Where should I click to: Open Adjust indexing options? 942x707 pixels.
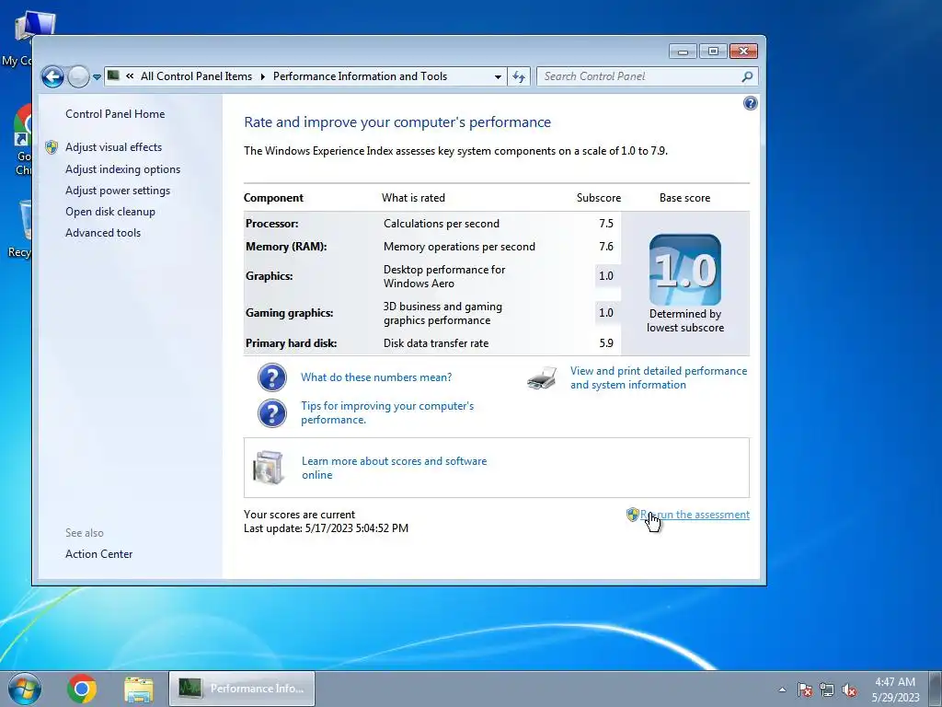click(122, 169)
